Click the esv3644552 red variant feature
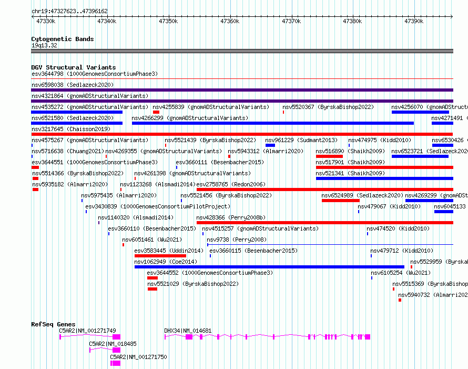Screen dimensions: 468x369 tap(152, 278)
